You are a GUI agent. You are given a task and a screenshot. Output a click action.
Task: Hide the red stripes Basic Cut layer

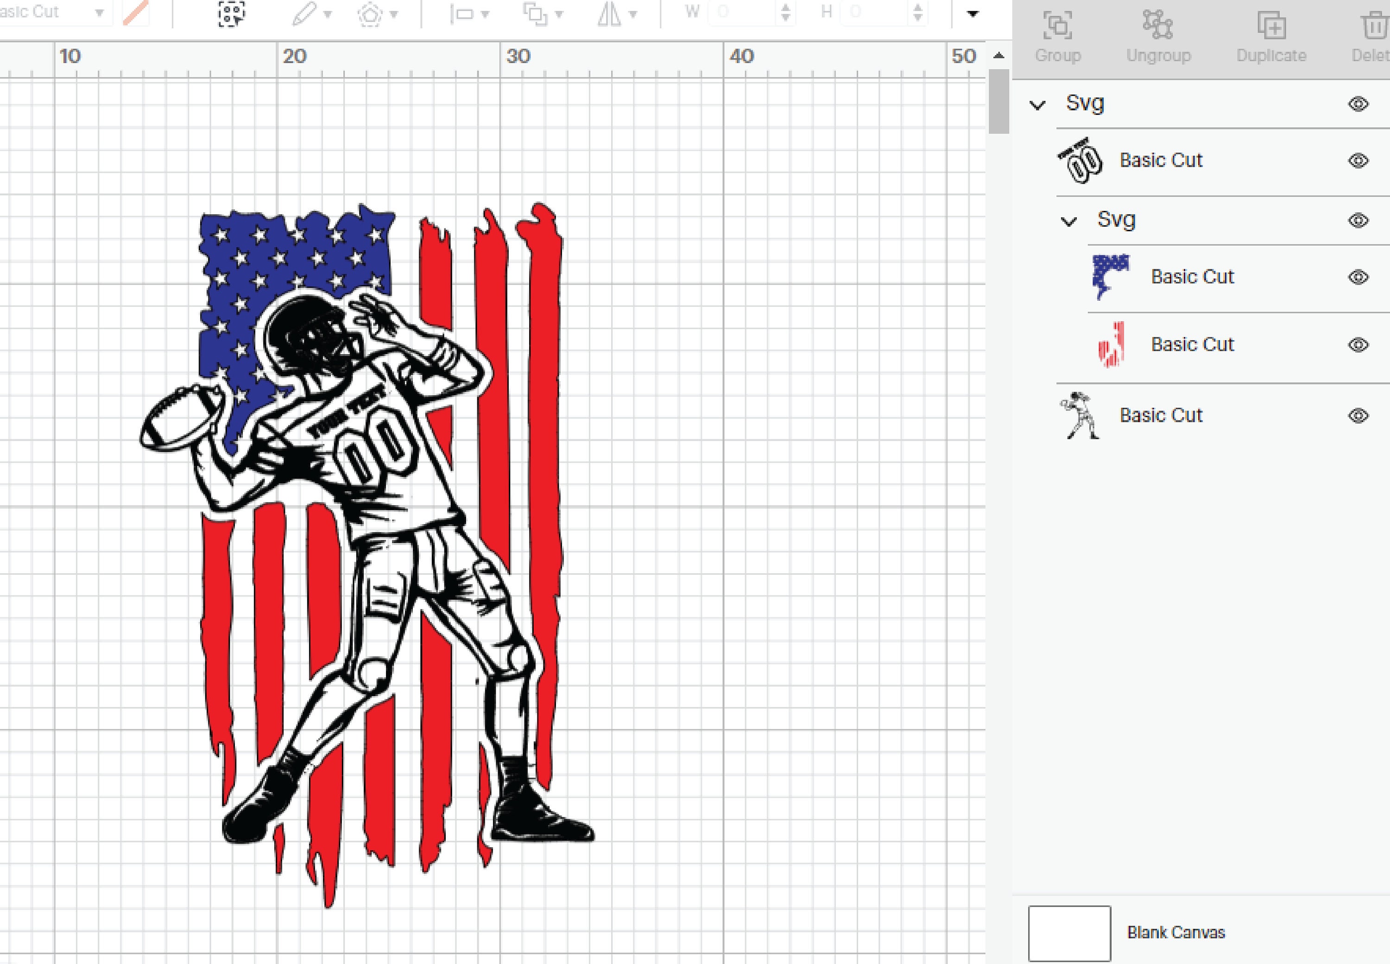point(1358,344)
